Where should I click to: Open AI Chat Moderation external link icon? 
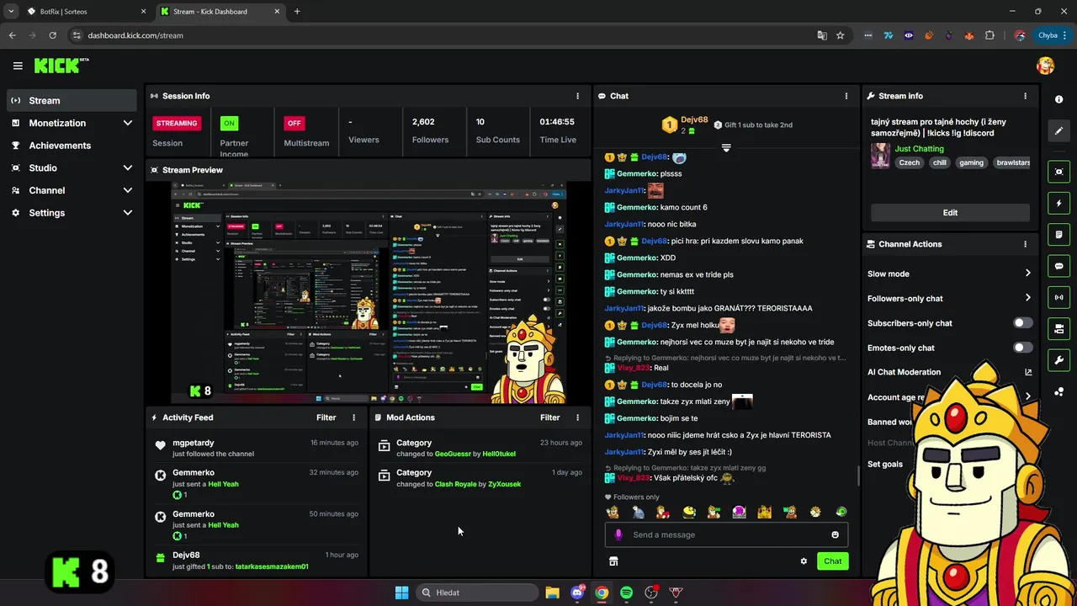tap(1027, 372)
